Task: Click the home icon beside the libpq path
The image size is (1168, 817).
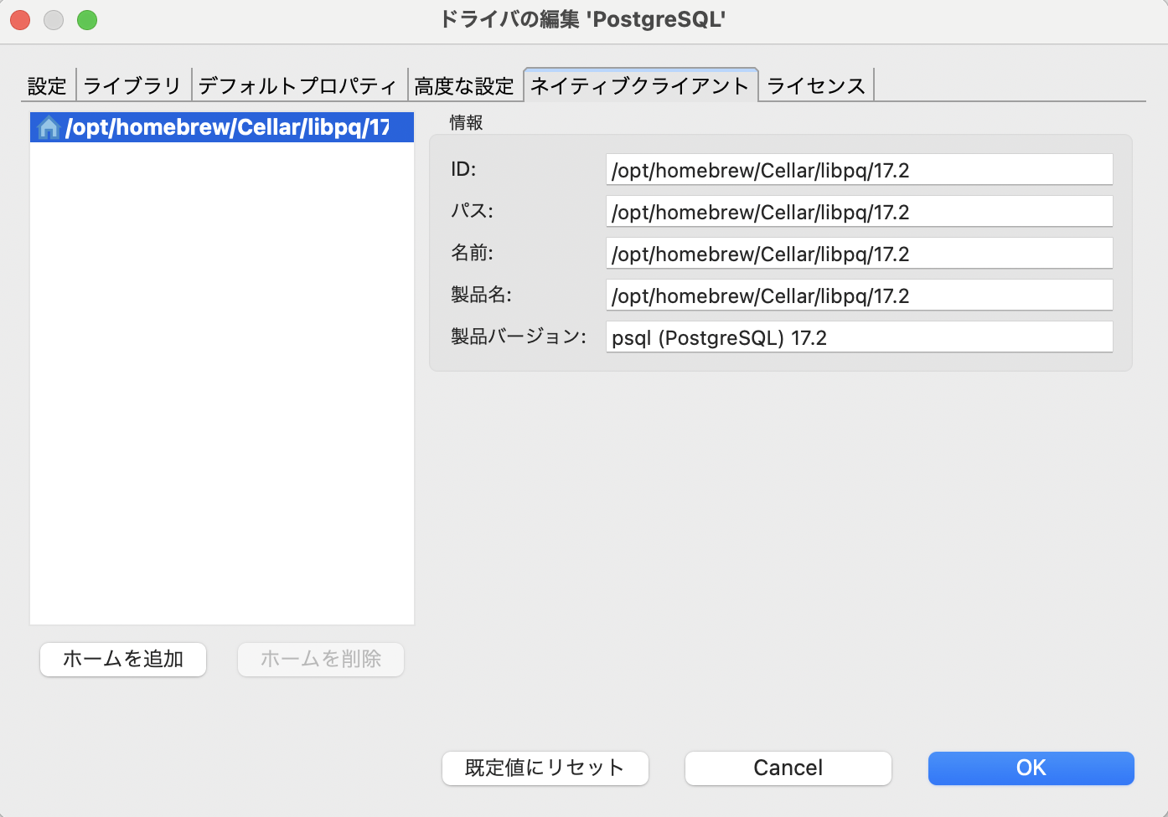Action: click(47, 127)
